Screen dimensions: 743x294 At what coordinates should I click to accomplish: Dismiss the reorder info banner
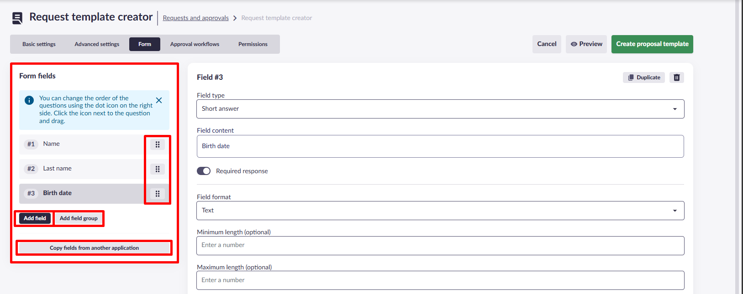[159, 100]
